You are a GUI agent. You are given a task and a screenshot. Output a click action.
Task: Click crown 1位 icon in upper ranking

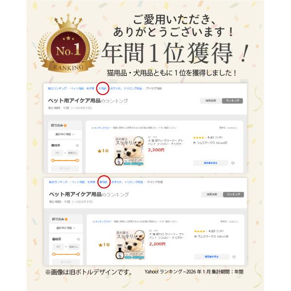click(103, 151)
